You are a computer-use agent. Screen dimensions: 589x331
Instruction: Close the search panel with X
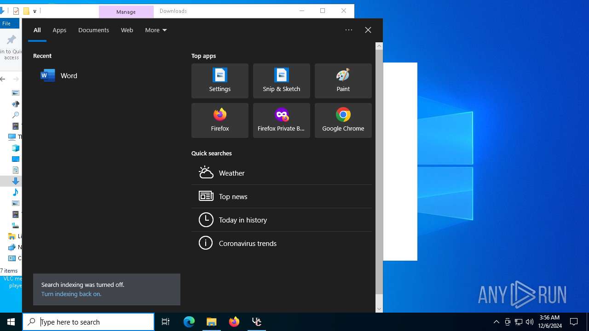click(x=368, y=30)
